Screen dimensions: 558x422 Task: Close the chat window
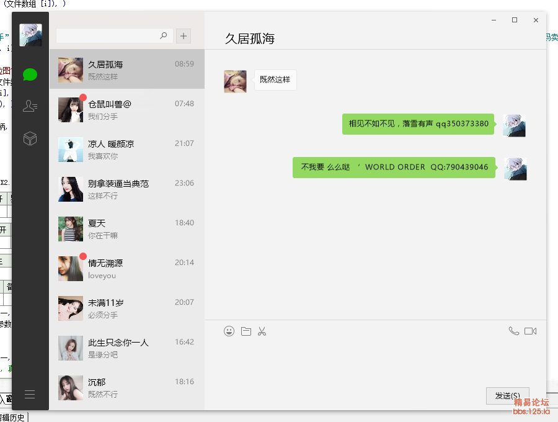[536, 20]
